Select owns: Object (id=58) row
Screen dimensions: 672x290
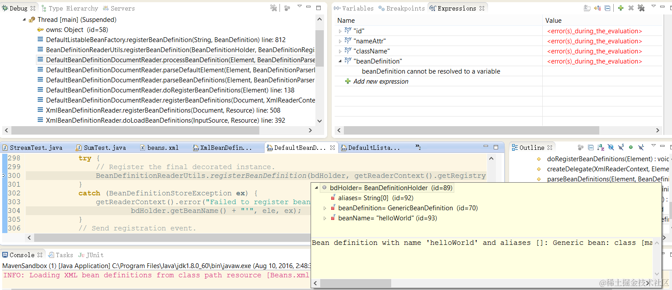pos(77,30)
